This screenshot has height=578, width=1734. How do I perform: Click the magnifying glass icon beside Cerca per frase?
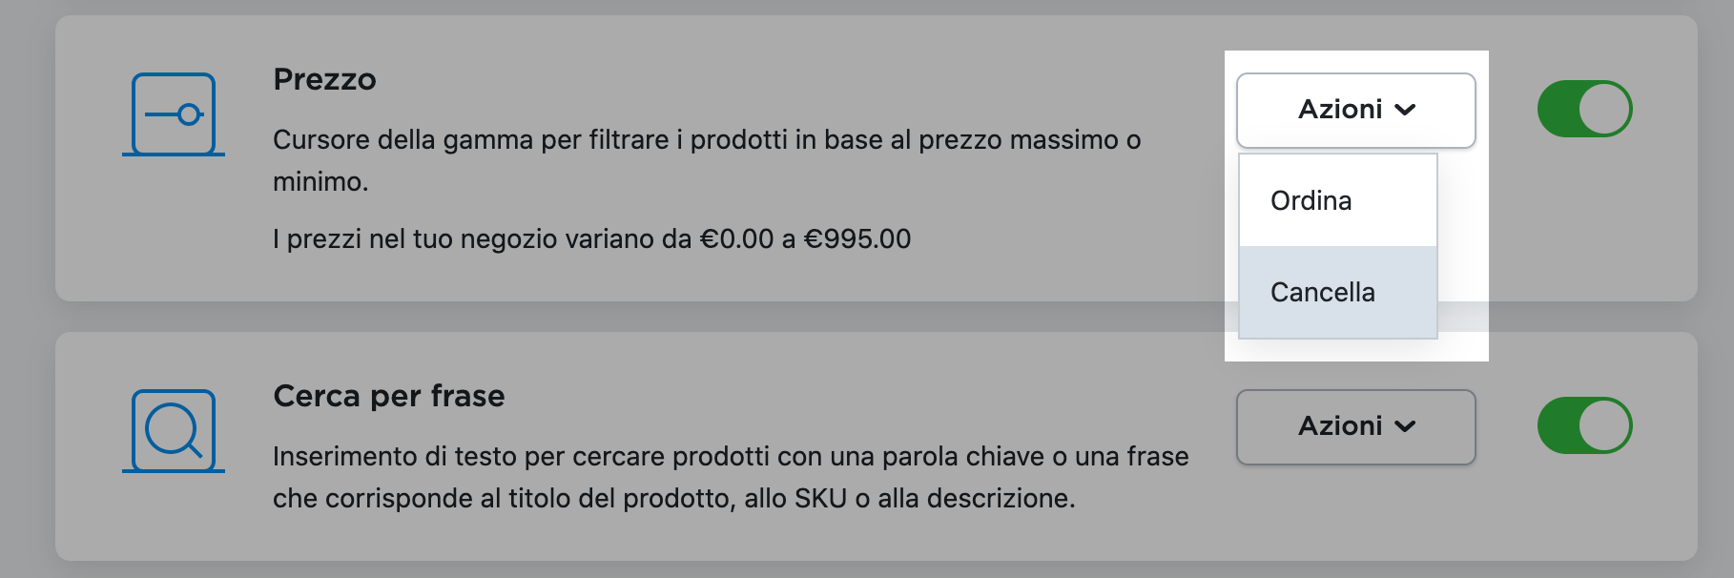pyautogui.click(x=175, y=431)
